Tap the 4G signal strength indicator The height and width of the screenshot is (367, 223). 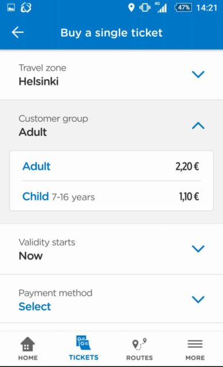[x=162, y=7]
